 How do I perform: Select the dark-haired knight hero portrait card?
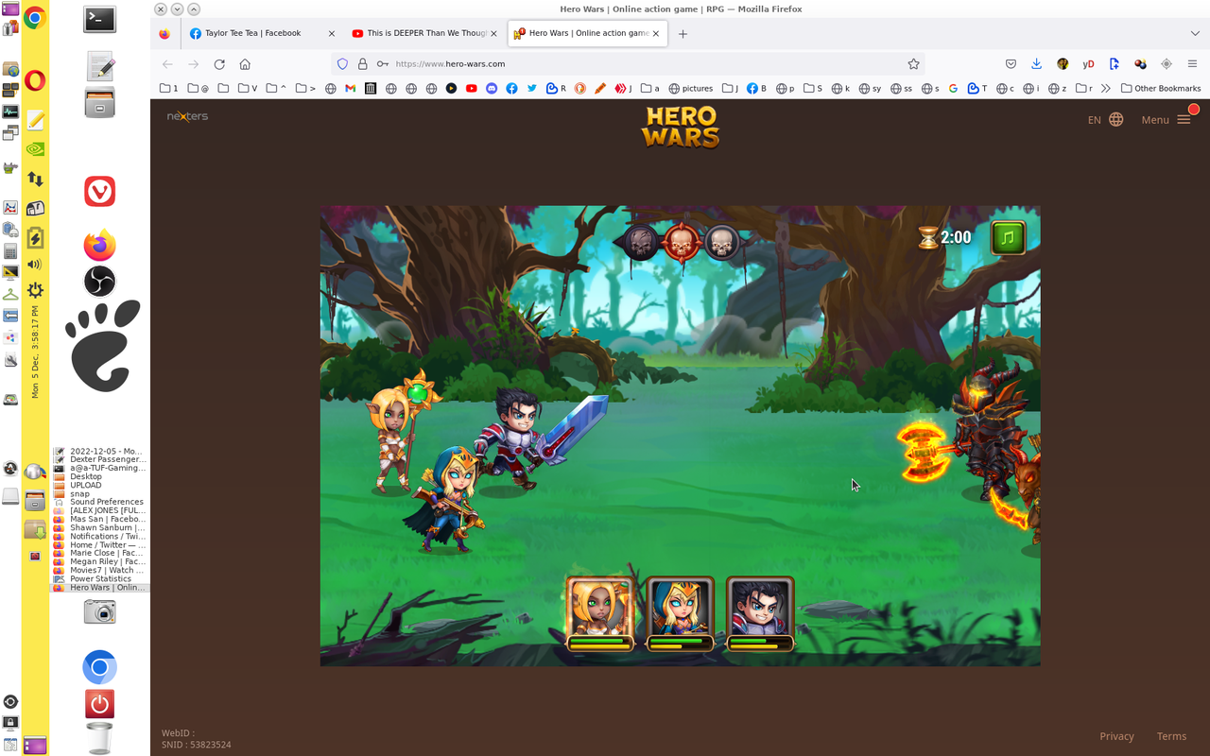click(760, 613)
